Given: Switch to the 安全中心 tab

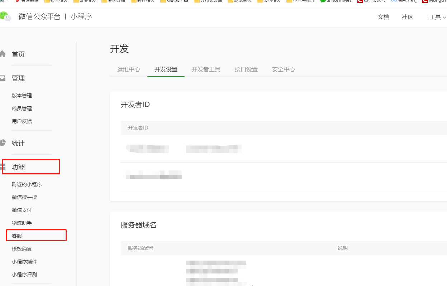Looking at the screenshot, I should [x=284, y=69].
